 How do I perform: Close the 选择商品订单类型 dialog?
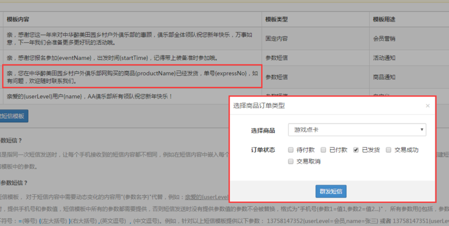(x=427, y=105)
